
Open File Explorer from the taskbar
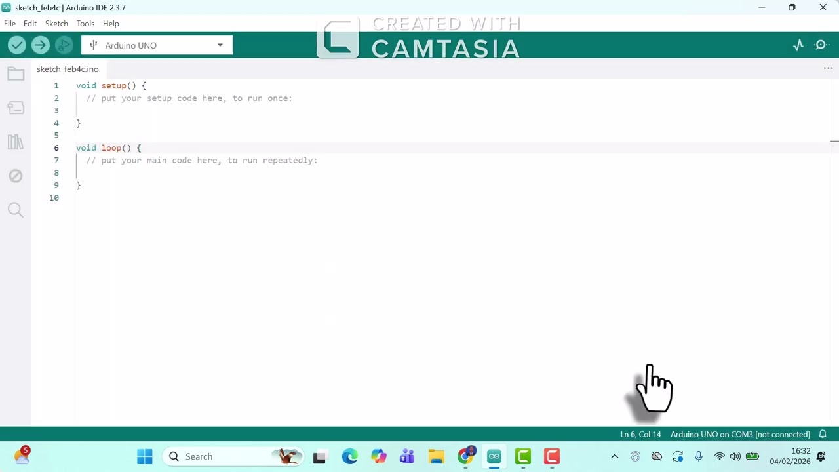pyautogui.click(x=436, y=456)
